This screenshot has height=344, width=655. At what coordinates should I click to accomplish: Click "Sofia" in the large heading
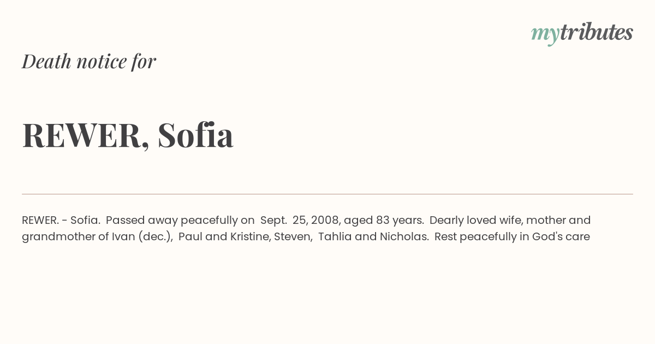point(195,134)
